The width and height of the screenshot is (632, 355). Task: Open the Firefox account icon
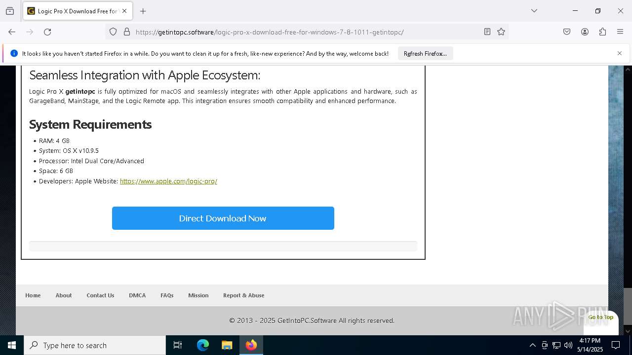[x=585, y=32]
